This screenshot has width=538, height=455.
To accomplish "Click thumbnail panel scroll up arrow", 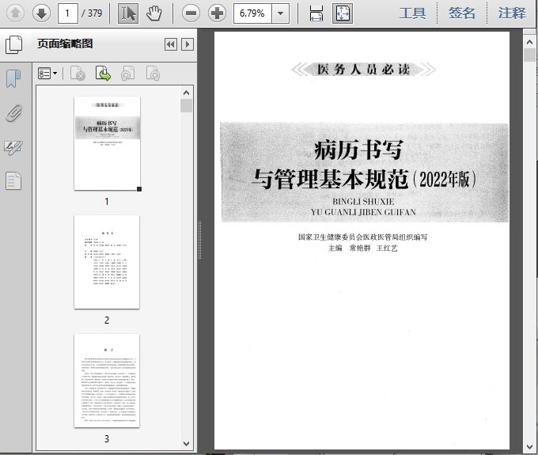I will tap(186, 93).
